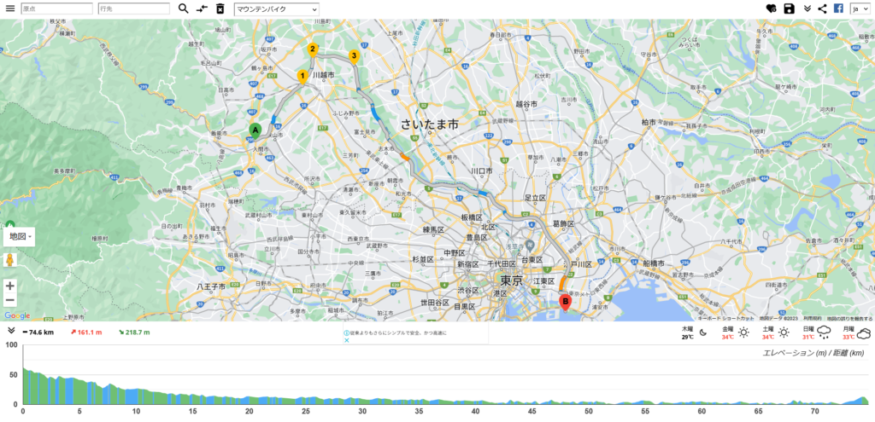
Task: Collapse the elevation panel double chevron
Action: (x=11, y=331)
